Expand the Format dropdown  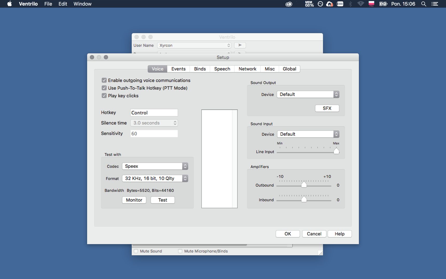click(x=155, y=178)
